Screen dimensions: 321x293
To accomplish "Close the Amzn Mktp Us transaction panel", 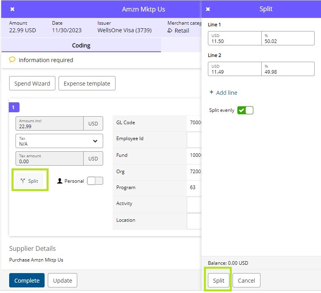I will [x=12, y=9].
